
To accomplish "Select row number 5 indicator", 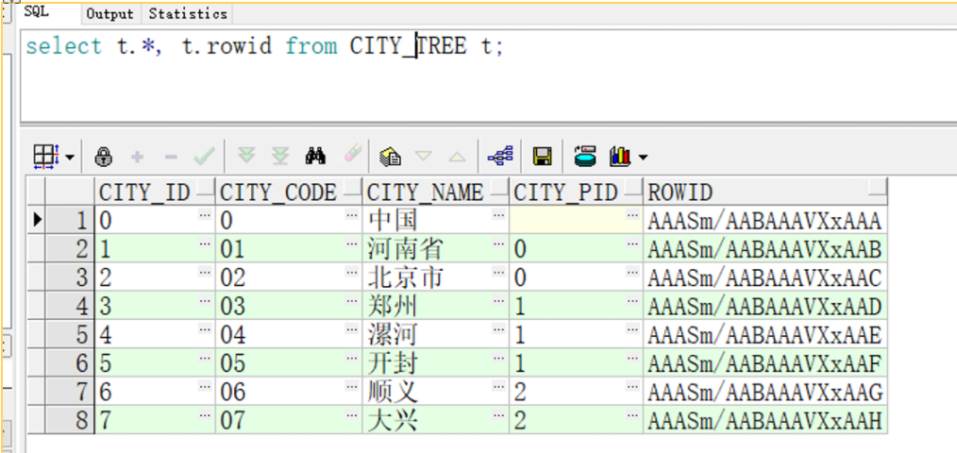I will pyautogui.click(x=70, y=335).
